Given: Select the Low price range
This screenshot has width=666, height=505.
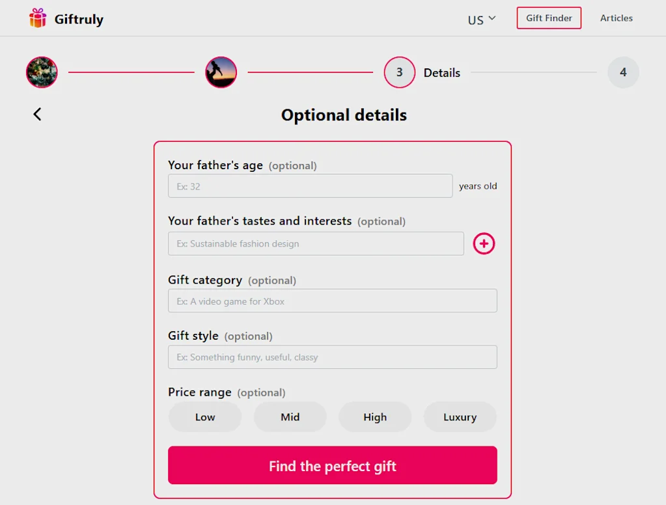Looking at the screenshot, I should (x=205, y=417).
